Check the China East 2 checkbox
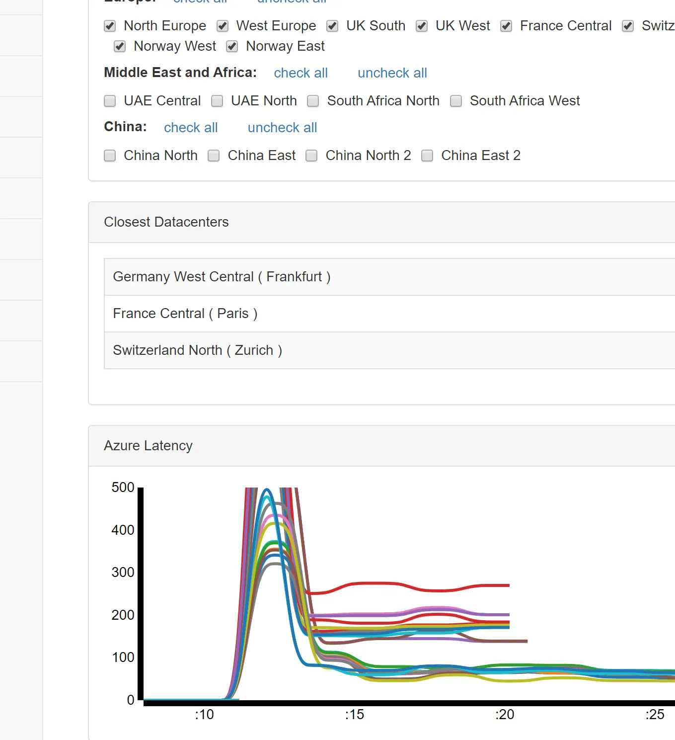 point(427,156)
